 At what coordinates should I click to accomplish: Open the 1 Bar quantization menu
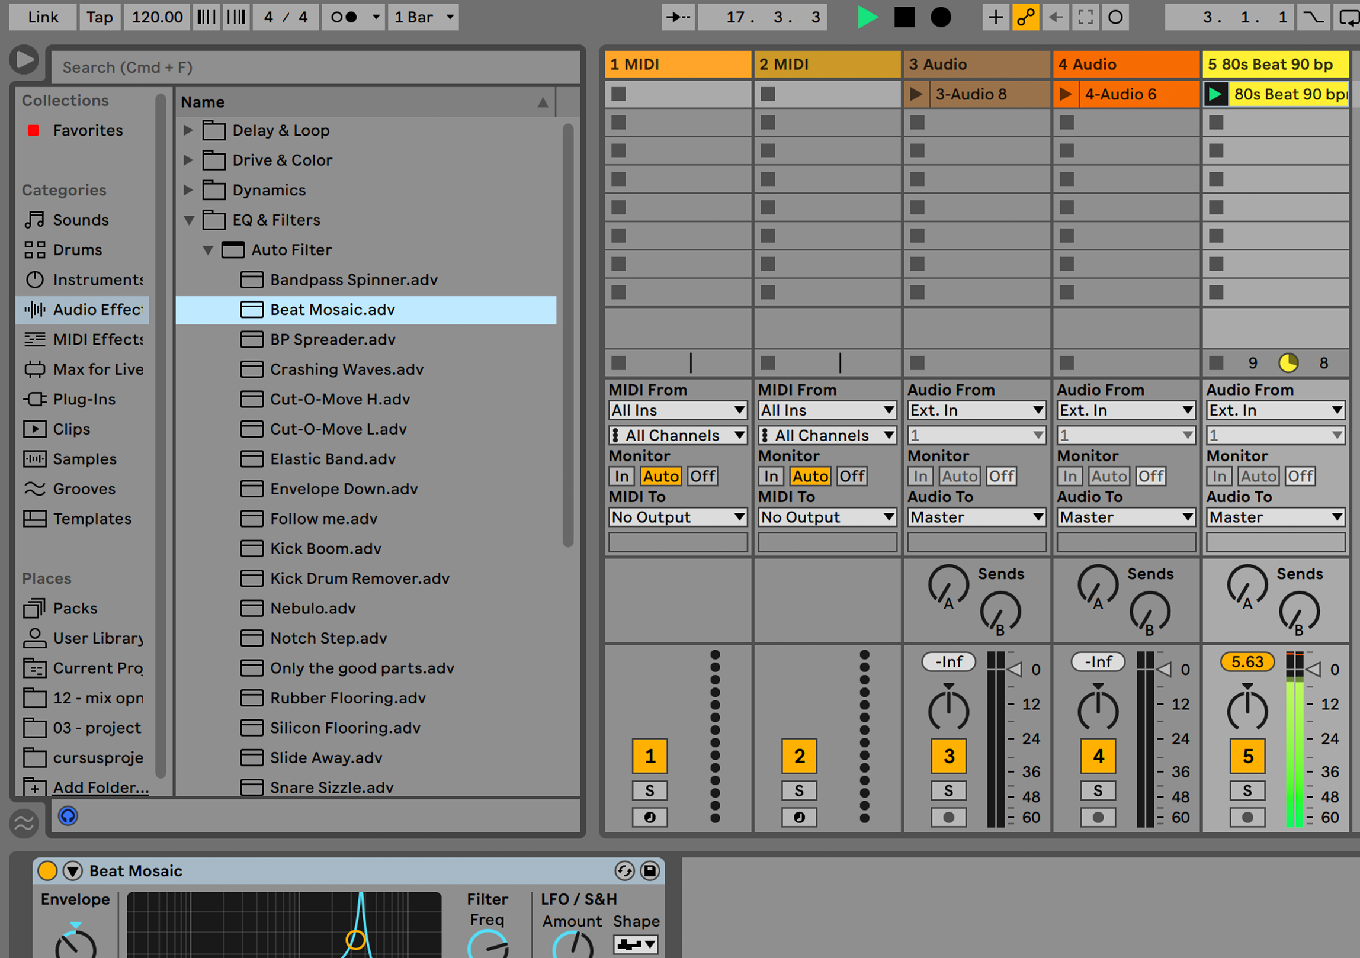(424, 17)
